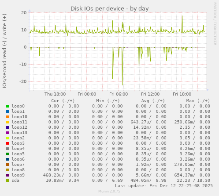Click the y-axis label 'IOs/second read (-) / write (+)'
219x196 pixels.
click(x=4, y=51)
